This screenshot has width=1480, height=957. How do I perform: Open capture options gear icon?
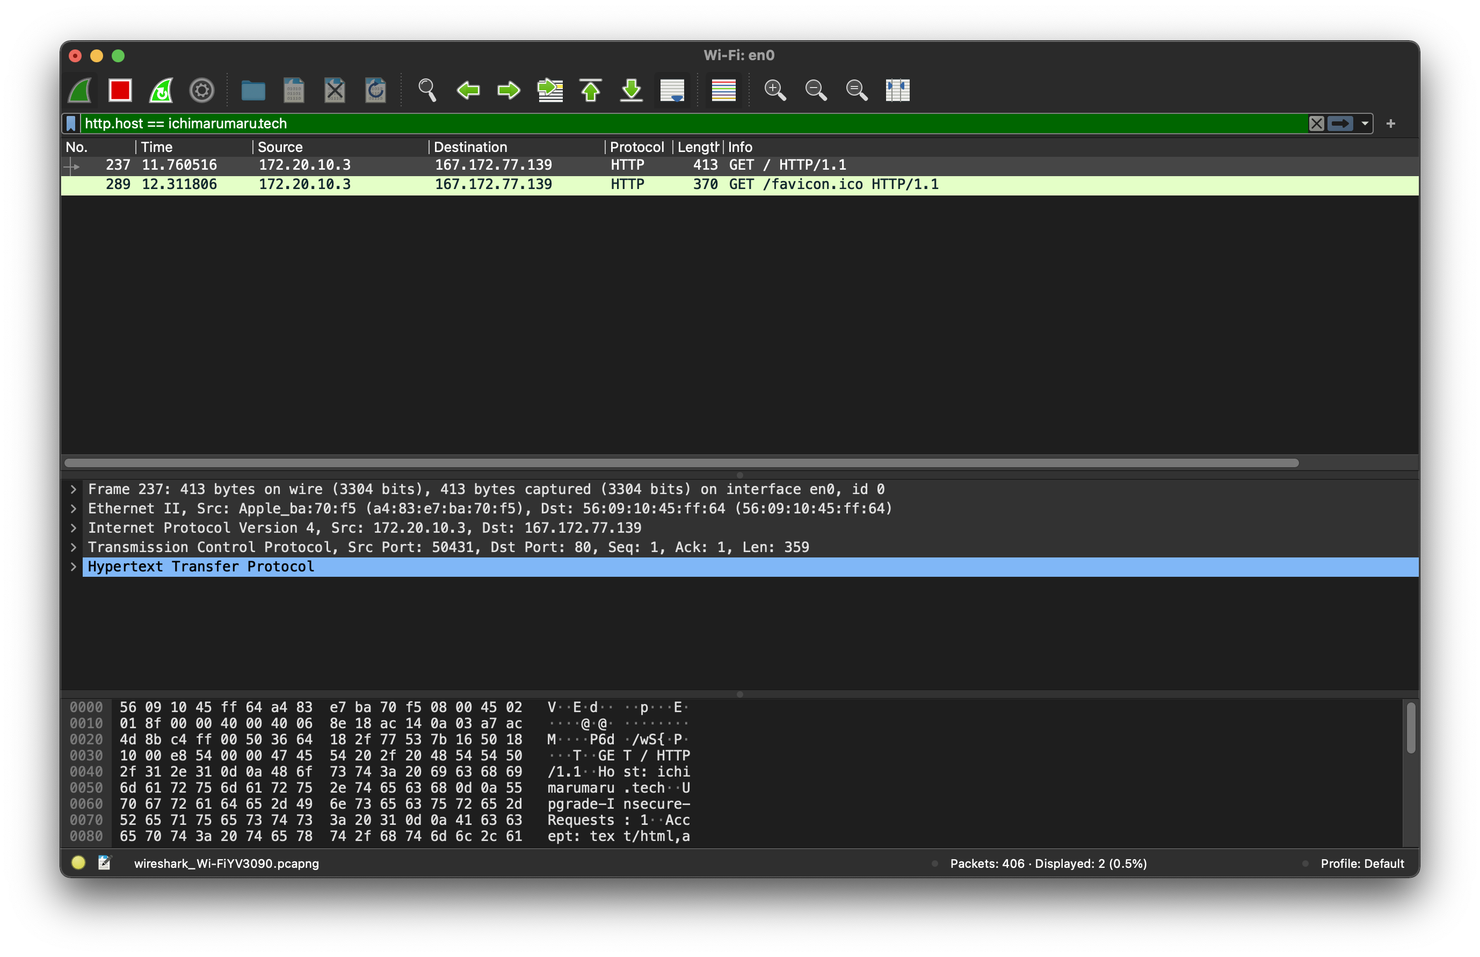point(202,91)
